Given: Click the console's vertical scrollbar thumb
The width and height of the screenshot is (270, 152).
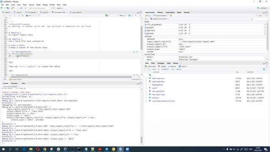Looking at the screenshot, I should (x=142, y=140).
